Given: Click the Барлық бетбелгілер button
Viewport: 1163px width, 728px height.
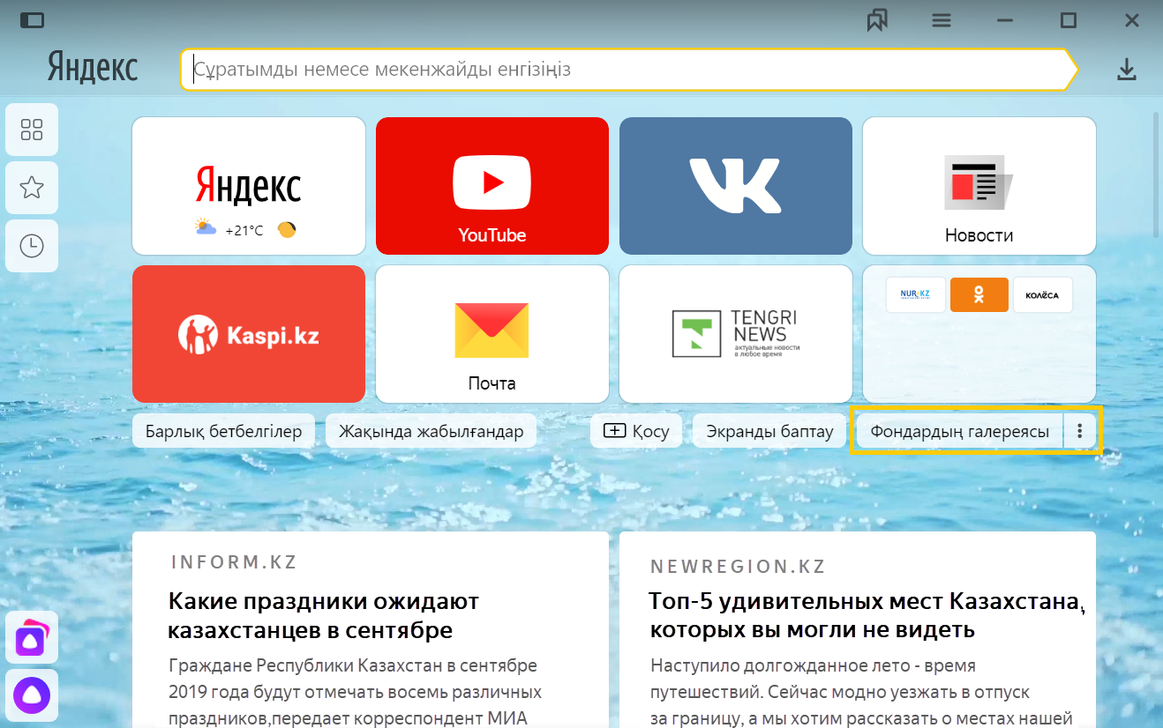Looking at the screenshot, I should click(223, 431).
